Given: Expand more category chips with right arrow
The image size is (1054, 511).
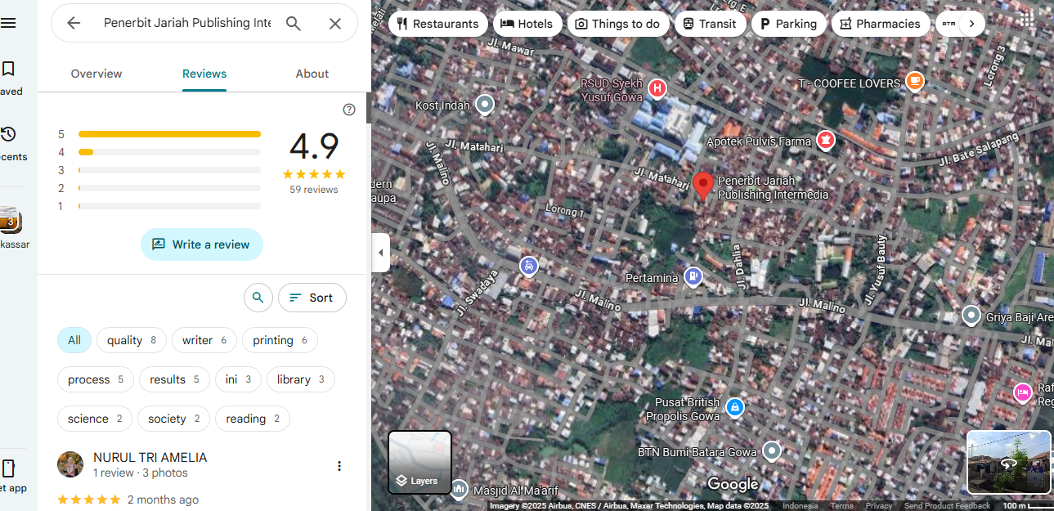Looking at the screenshot, I should tap(971, 24).
